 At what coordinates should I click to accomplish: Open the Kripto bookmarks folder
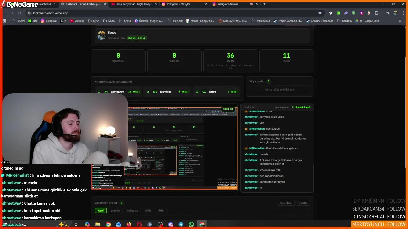(125, 21)
